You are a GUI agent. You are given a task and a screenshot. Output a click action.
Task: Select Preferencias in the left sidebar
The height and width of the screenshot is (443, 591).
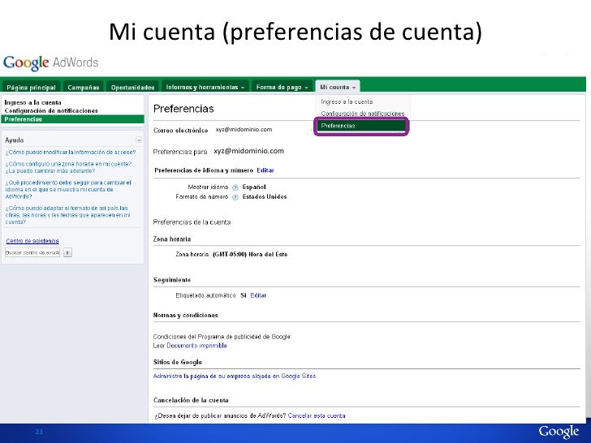(72, 119)
